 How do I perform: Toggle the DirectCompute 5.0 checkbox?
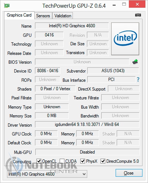pos(103,161)
